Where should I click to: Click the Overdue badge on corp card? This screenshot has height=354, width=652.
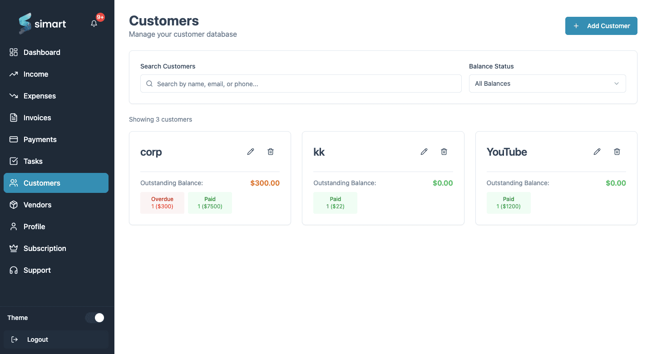tap(162, 202)
